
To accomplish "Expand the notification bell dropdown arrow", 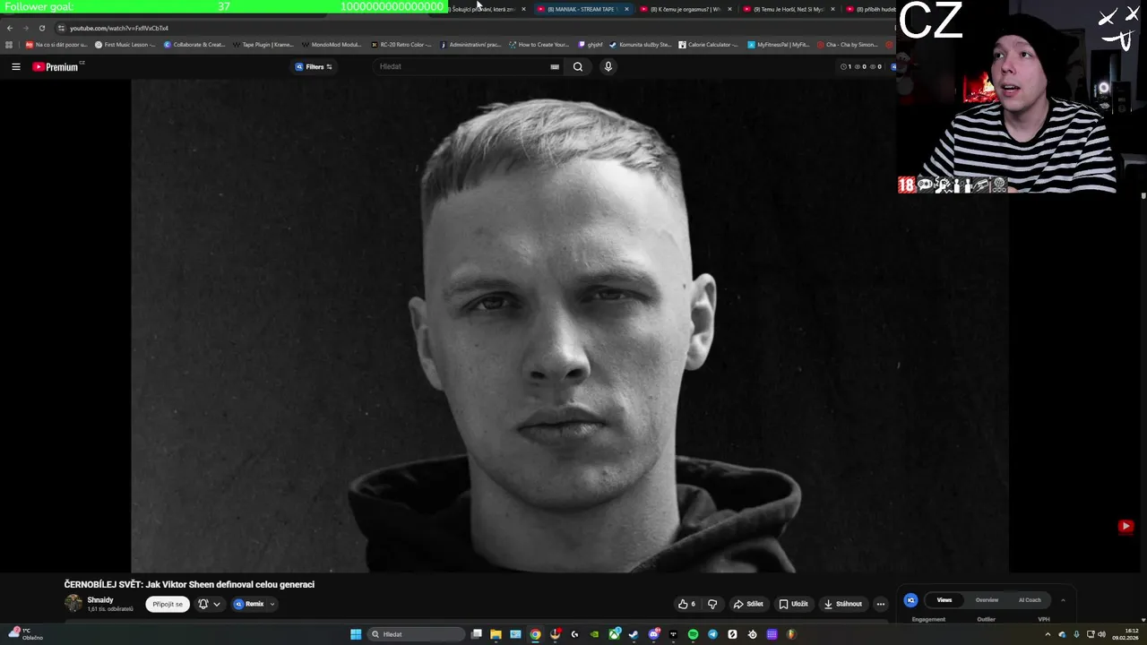I will [217, 604].
